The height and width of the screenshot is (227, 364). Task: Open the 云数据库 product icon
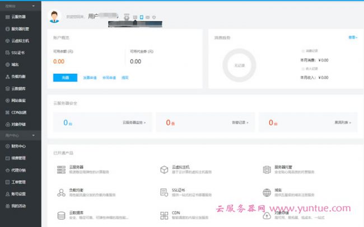point(62,216)
